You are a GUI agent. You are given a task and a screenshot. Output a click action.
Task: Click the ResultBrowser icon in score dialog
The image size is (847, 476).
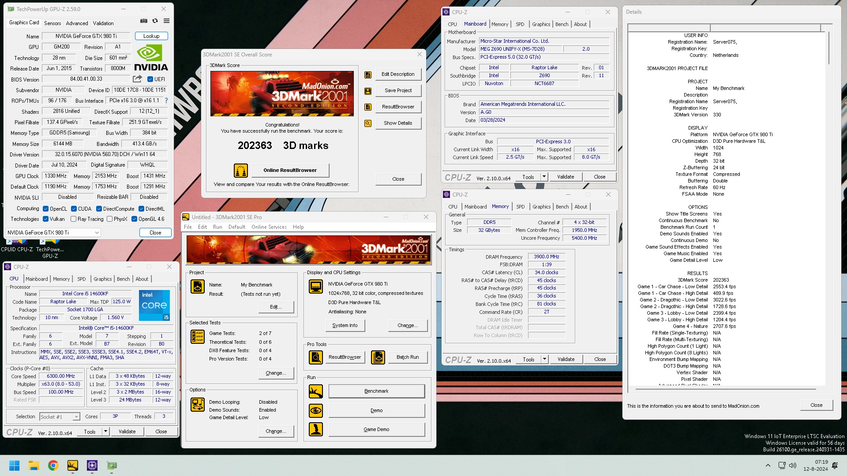point(367,107)
